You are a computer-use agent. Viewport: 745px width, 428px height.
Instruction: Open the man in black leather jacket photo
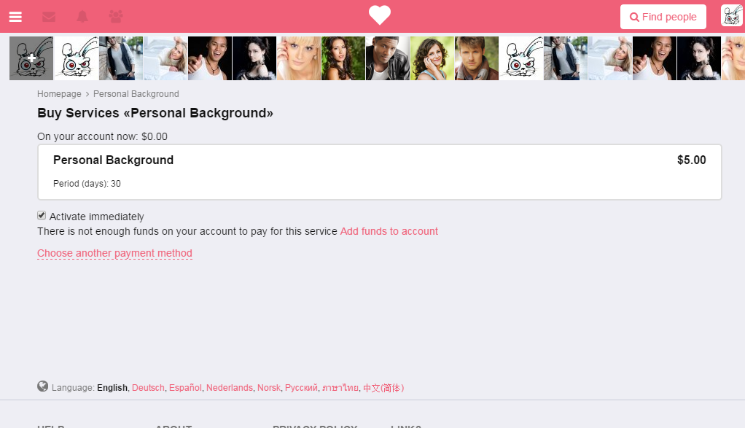pos(388,58)
